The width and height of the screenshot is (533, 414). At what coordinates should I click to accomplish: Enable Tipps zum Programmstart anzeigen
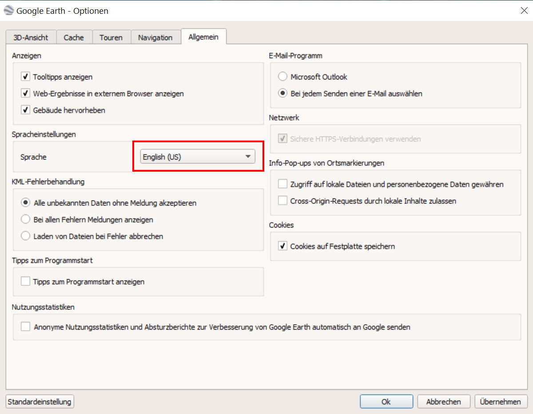25,282
